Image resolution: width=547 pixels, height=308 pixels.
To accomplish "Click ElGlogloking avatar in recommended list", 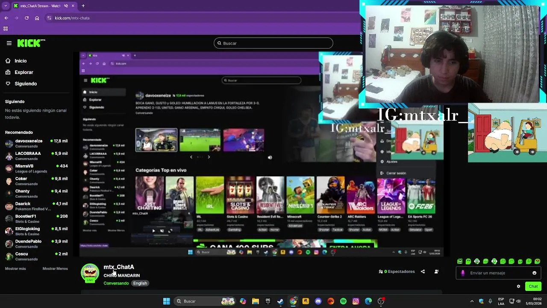I will tap(9, 231).
